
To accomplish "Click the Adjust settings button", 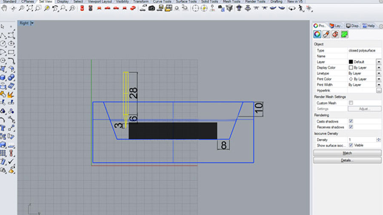I will click(x=364, y=109).
